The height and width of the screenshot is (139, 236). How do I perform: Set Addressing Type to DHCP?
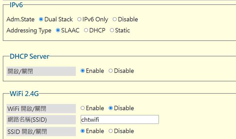(x=86, y=30)
